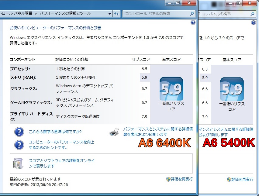Open link スコアとソフトウェアの詳細をオンラインで表示します
Image resolution: width=259 pixels, height=196 pixels.
pyautogui.click(x=62, y=163)
